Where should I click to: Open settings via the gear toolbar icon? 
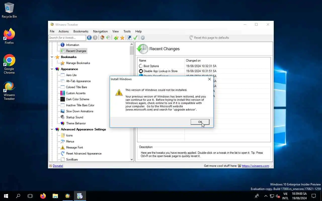click(143, 38)
